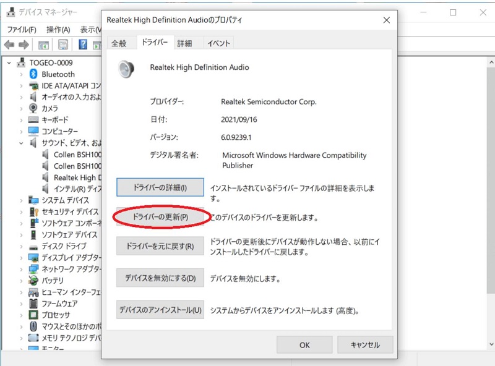Screen dimensions: 495x366
Task: Expand the システム デバイス category
Action: (x=21, y=200)
